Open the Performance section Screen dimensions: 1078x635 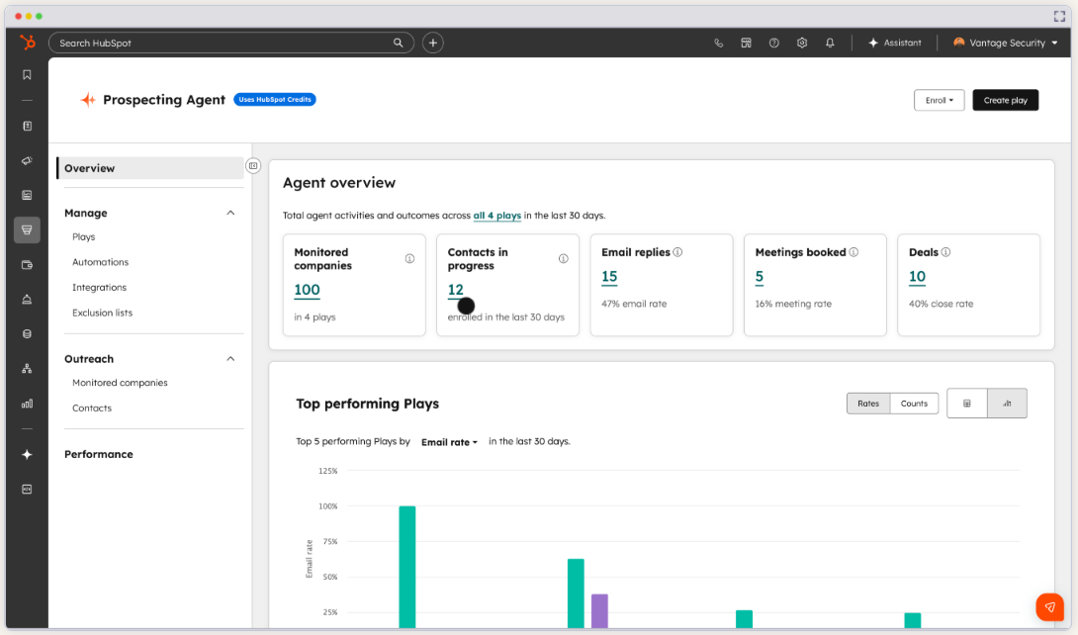point(99,454)
